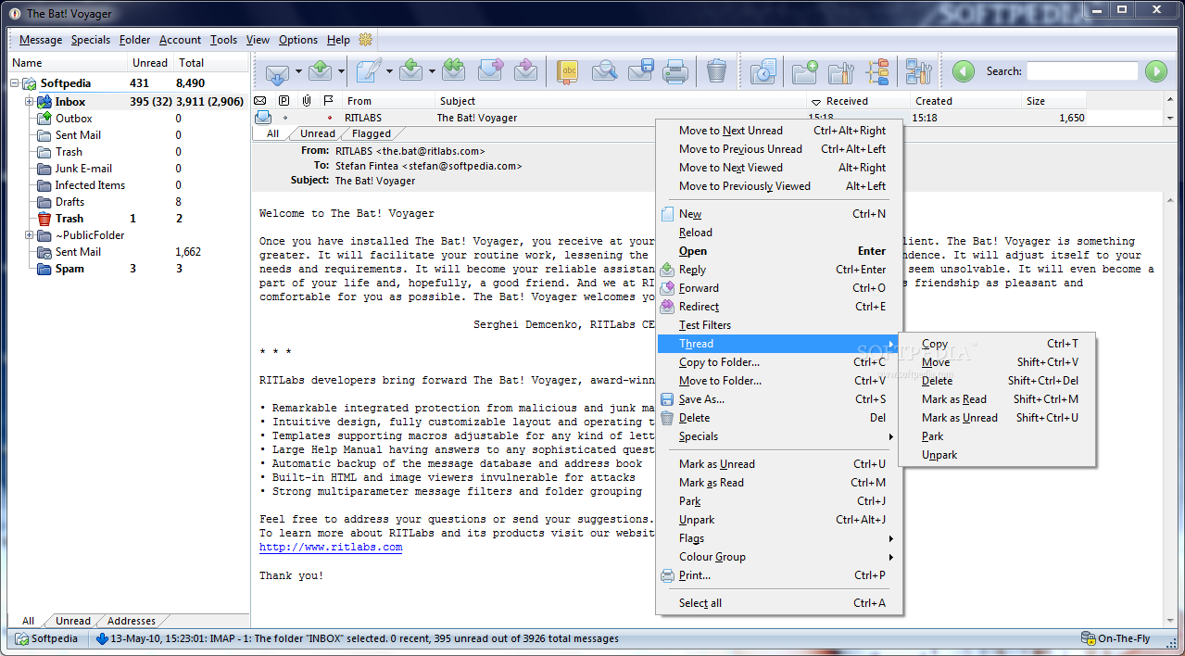Open dropdown arrow beside Send Queued Mail

(341, 71)
